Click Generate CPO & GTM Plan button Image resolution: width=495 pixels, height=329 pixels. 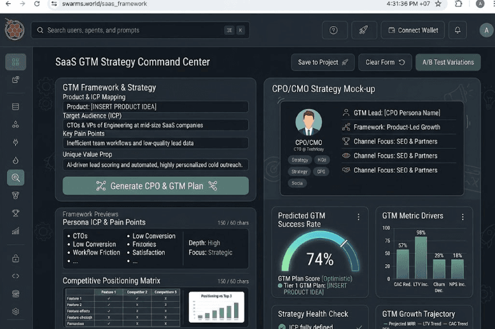156,186
